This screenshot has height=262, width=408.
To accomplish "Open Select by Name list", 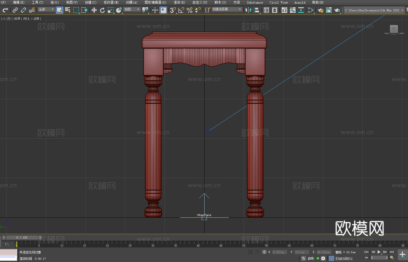I will point(68,10).
